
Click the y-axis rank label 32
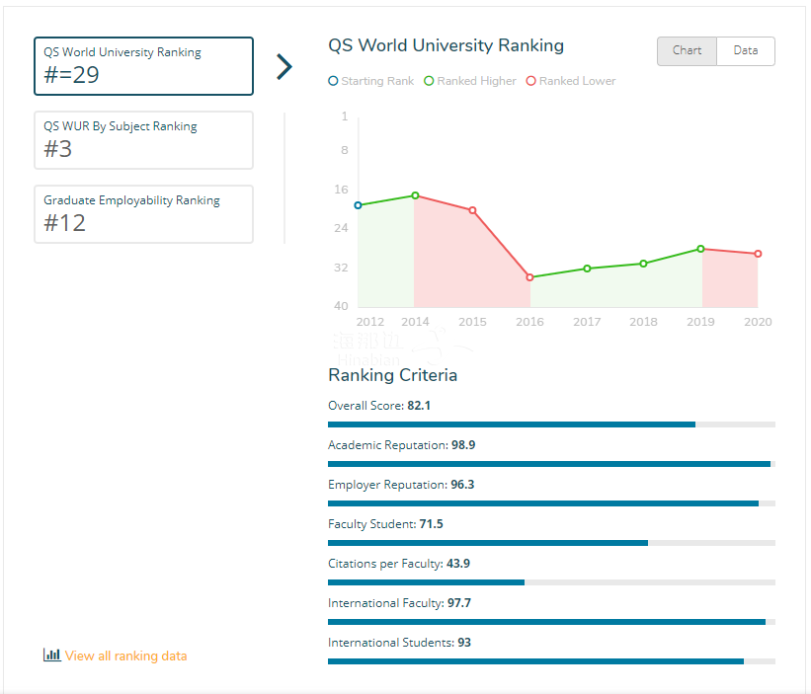click(x=342, y=268)
